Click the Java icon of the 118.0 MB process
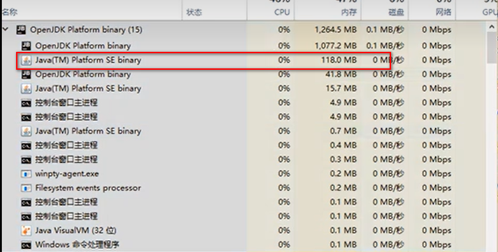Image resolution: width=498 pixels, height=252 pixels. pos(26,60)
